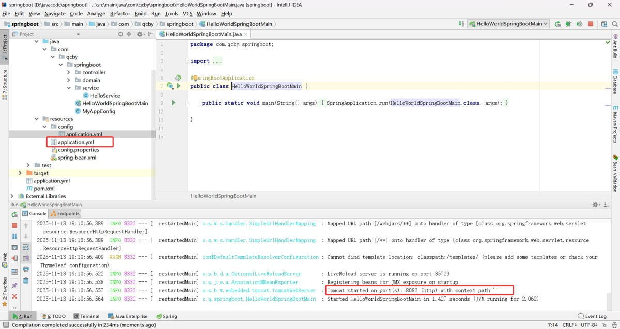Open the Terminal tool window button
620x329 pixels.
(86, 316)
